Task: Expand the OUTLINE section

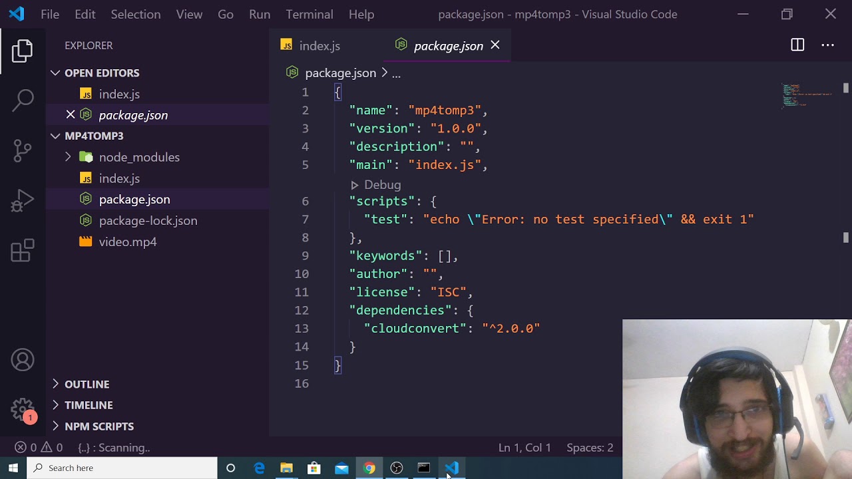Action: pyautogui.click(x=87, y=384)
